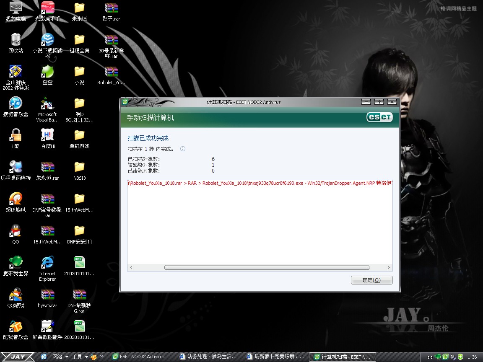Image resolution: width=483 pixels, height=362 pixels.
Task: Open the 小说 folder
Action: pos(79,75)
